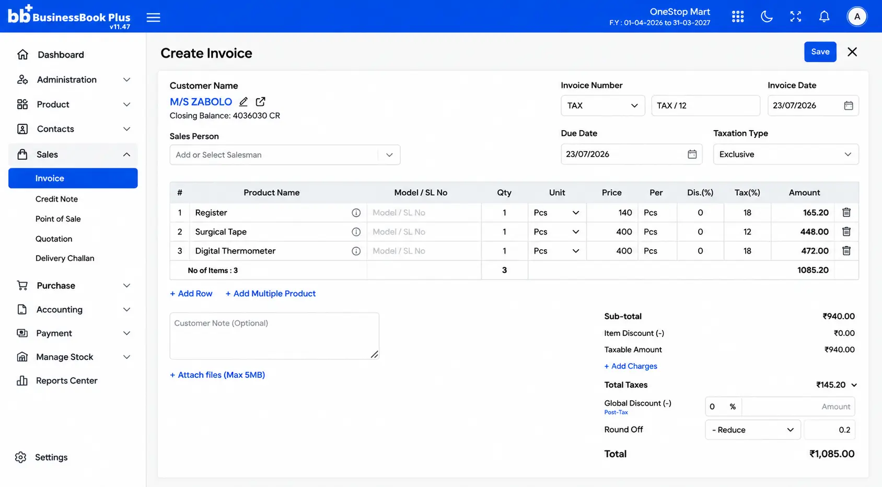Save the invoice
Image resolution: width=882 pixels, height=487 pixels.
tap(820, 52)
